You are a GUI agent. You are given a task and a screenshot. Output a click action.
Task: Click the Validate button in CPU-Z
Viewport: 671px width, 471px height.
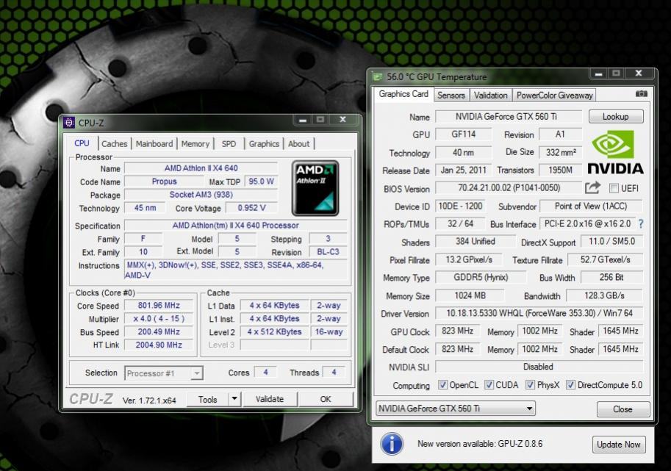point(270,399)
